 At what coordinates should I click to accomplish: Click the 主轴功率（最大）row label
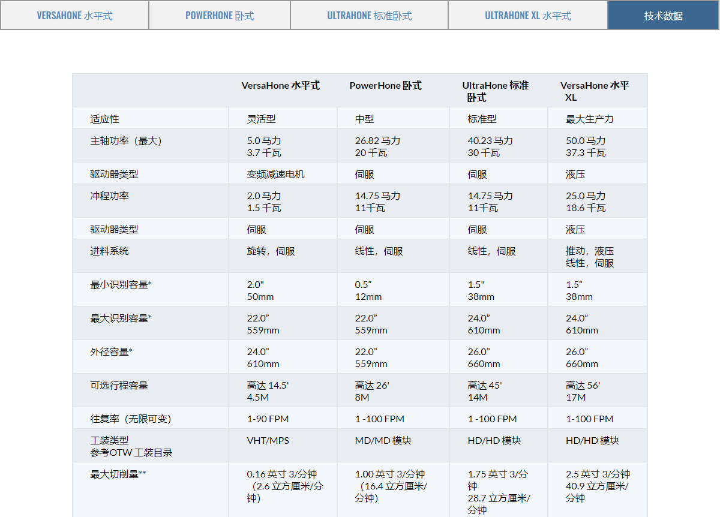click(126, 141)
